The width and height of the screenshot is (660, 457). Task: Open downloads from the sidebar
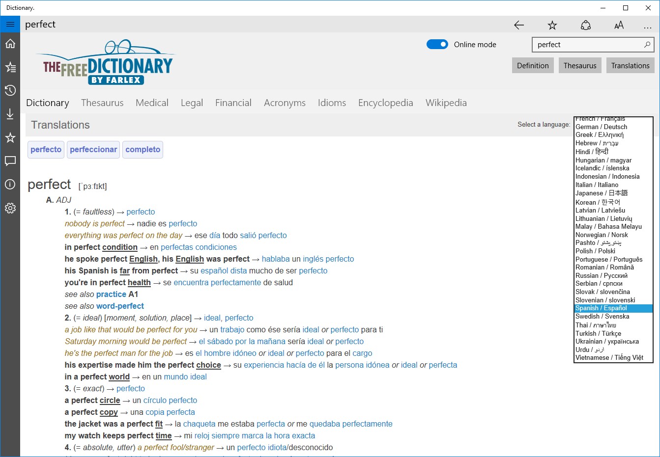pos(10,114)
